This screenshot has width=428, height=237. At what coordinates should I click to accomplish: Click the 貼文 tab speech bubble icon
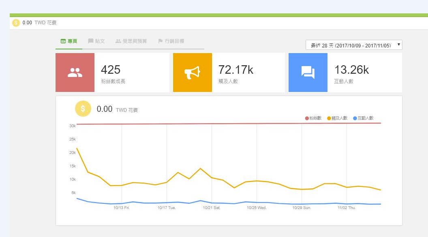(x=91, y=41)
